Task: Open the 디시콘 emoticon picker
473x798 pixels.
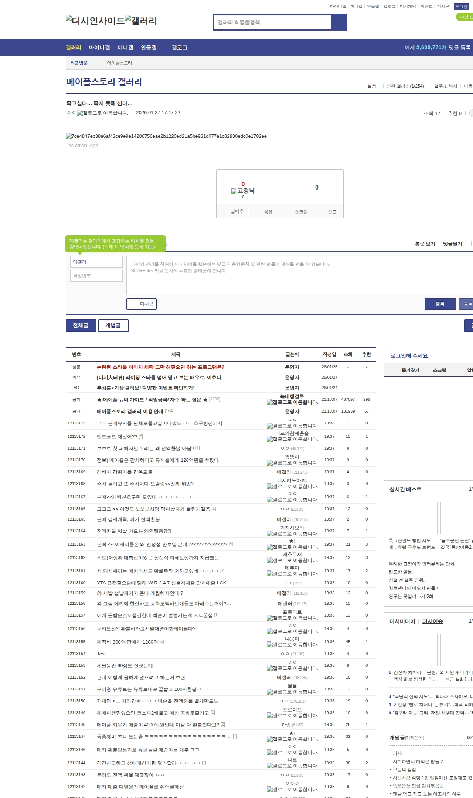Action: (142, 304)
